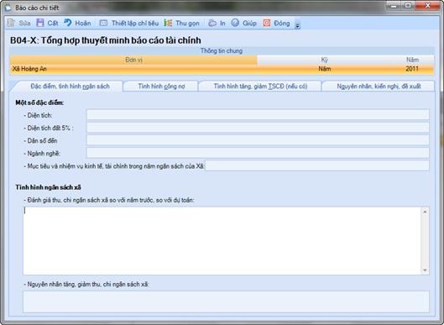
Task: Click the Hoãn undo arrow icon
Action: [x=68, y=23]
